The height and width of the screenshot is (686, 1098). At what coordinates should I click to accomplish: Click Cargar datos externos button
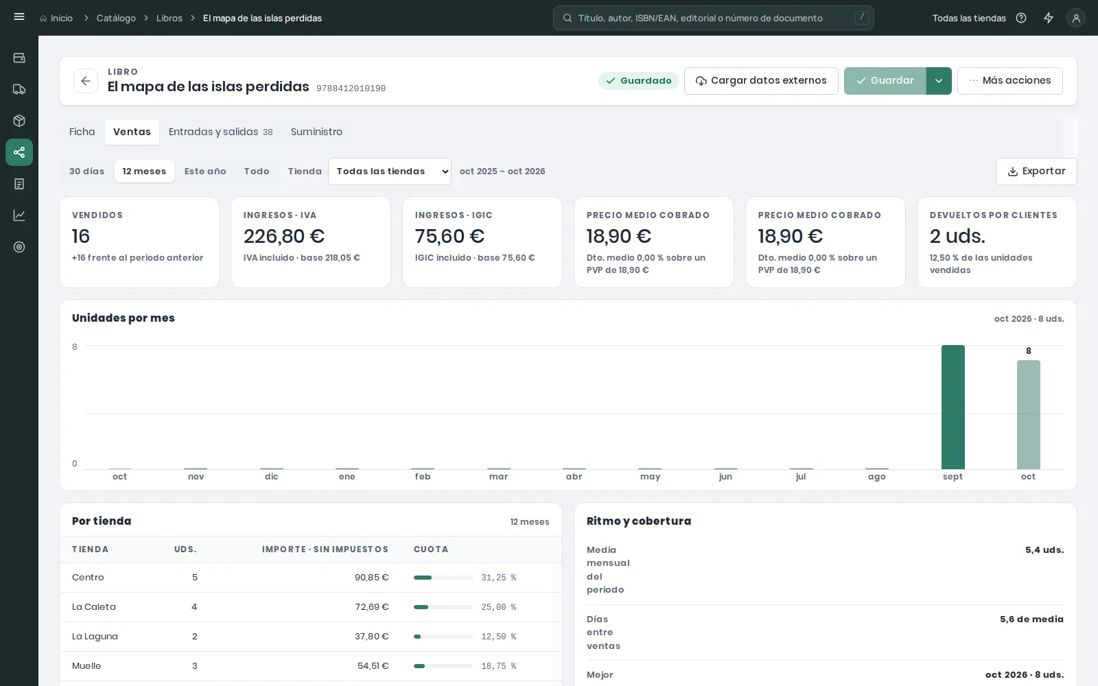(x=761, y=81)
